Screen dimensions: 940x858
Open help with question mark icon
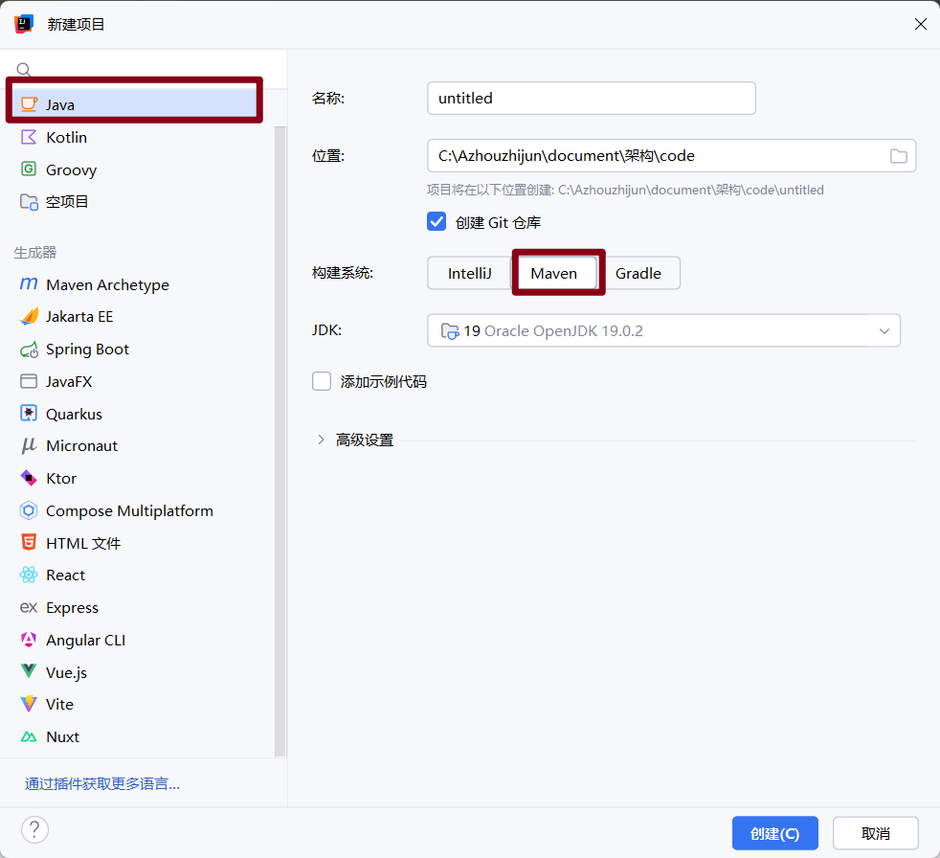click(x=34, y=830)
